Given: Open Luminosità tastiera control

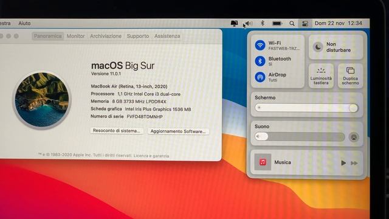Looking at the screenshot, I should click(x=321, y=75).
